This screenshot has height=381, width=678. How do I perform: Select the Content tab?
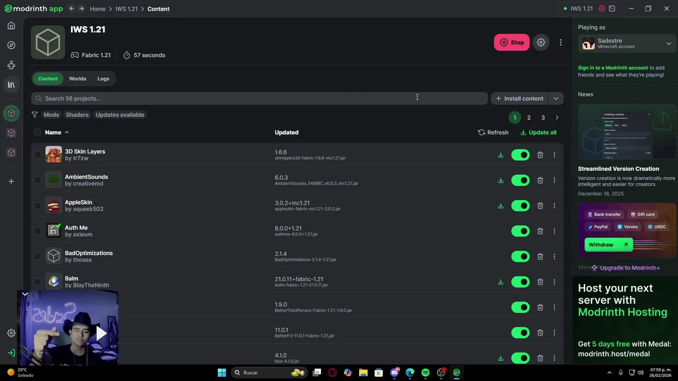[x=48, y=79]
